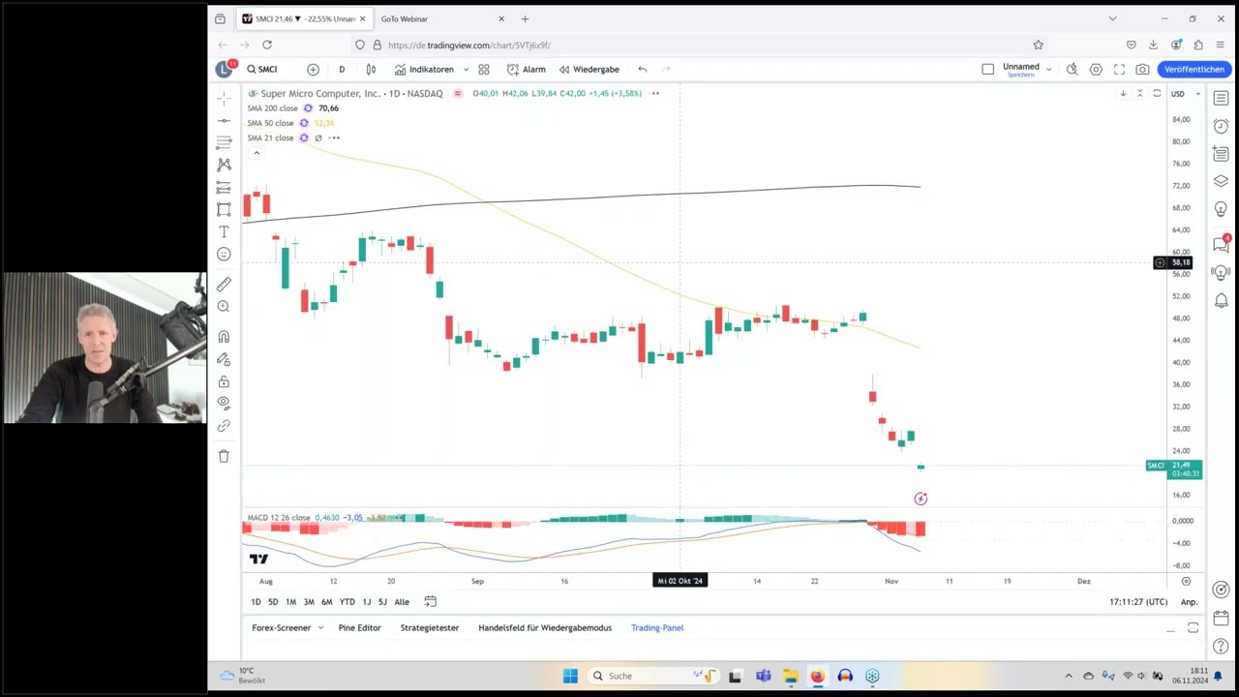This screenshot has height=697, width=1239.
Task: Open the Forex-Screener dropdown
Action: tap(287, 628)
